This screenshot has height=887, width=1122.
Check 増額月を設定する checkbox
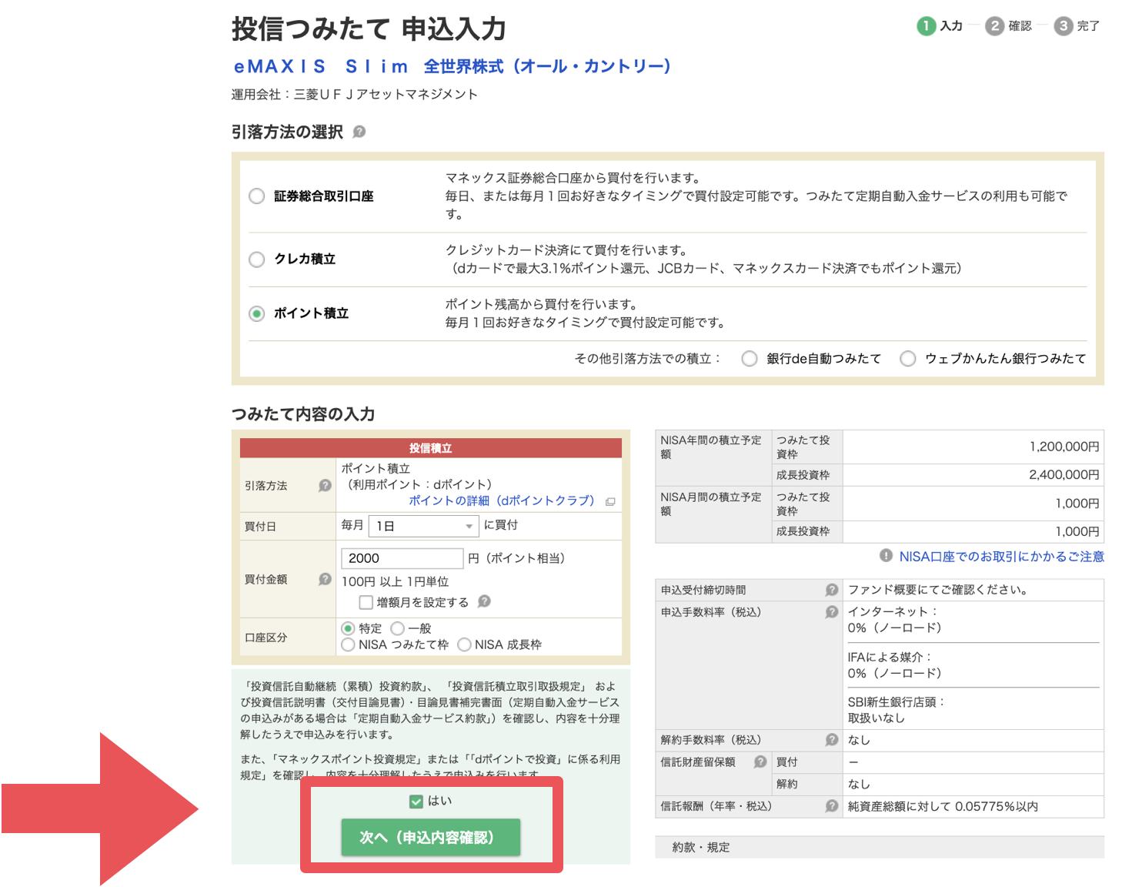(x=366, y=602)
